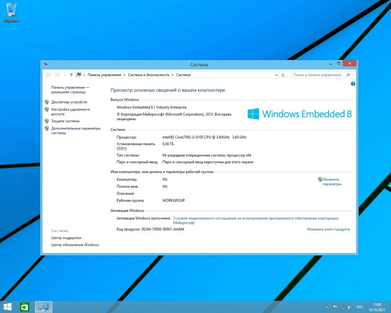Click Изменить параметры link
The height and width of the screenshot is (313, 391).
(x=332, y=182)
